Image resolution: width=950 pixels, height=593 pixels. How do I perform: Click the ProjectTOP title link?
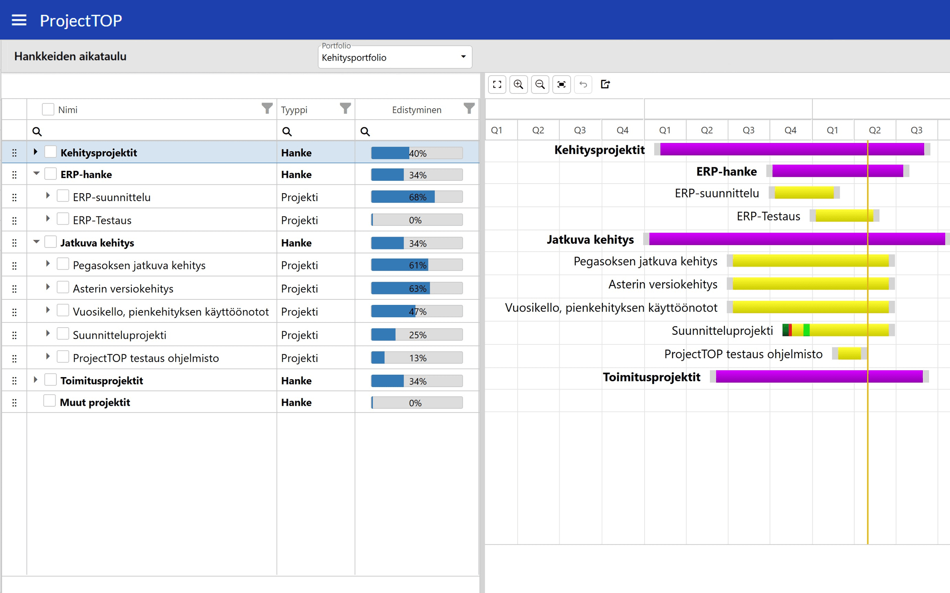81,20
